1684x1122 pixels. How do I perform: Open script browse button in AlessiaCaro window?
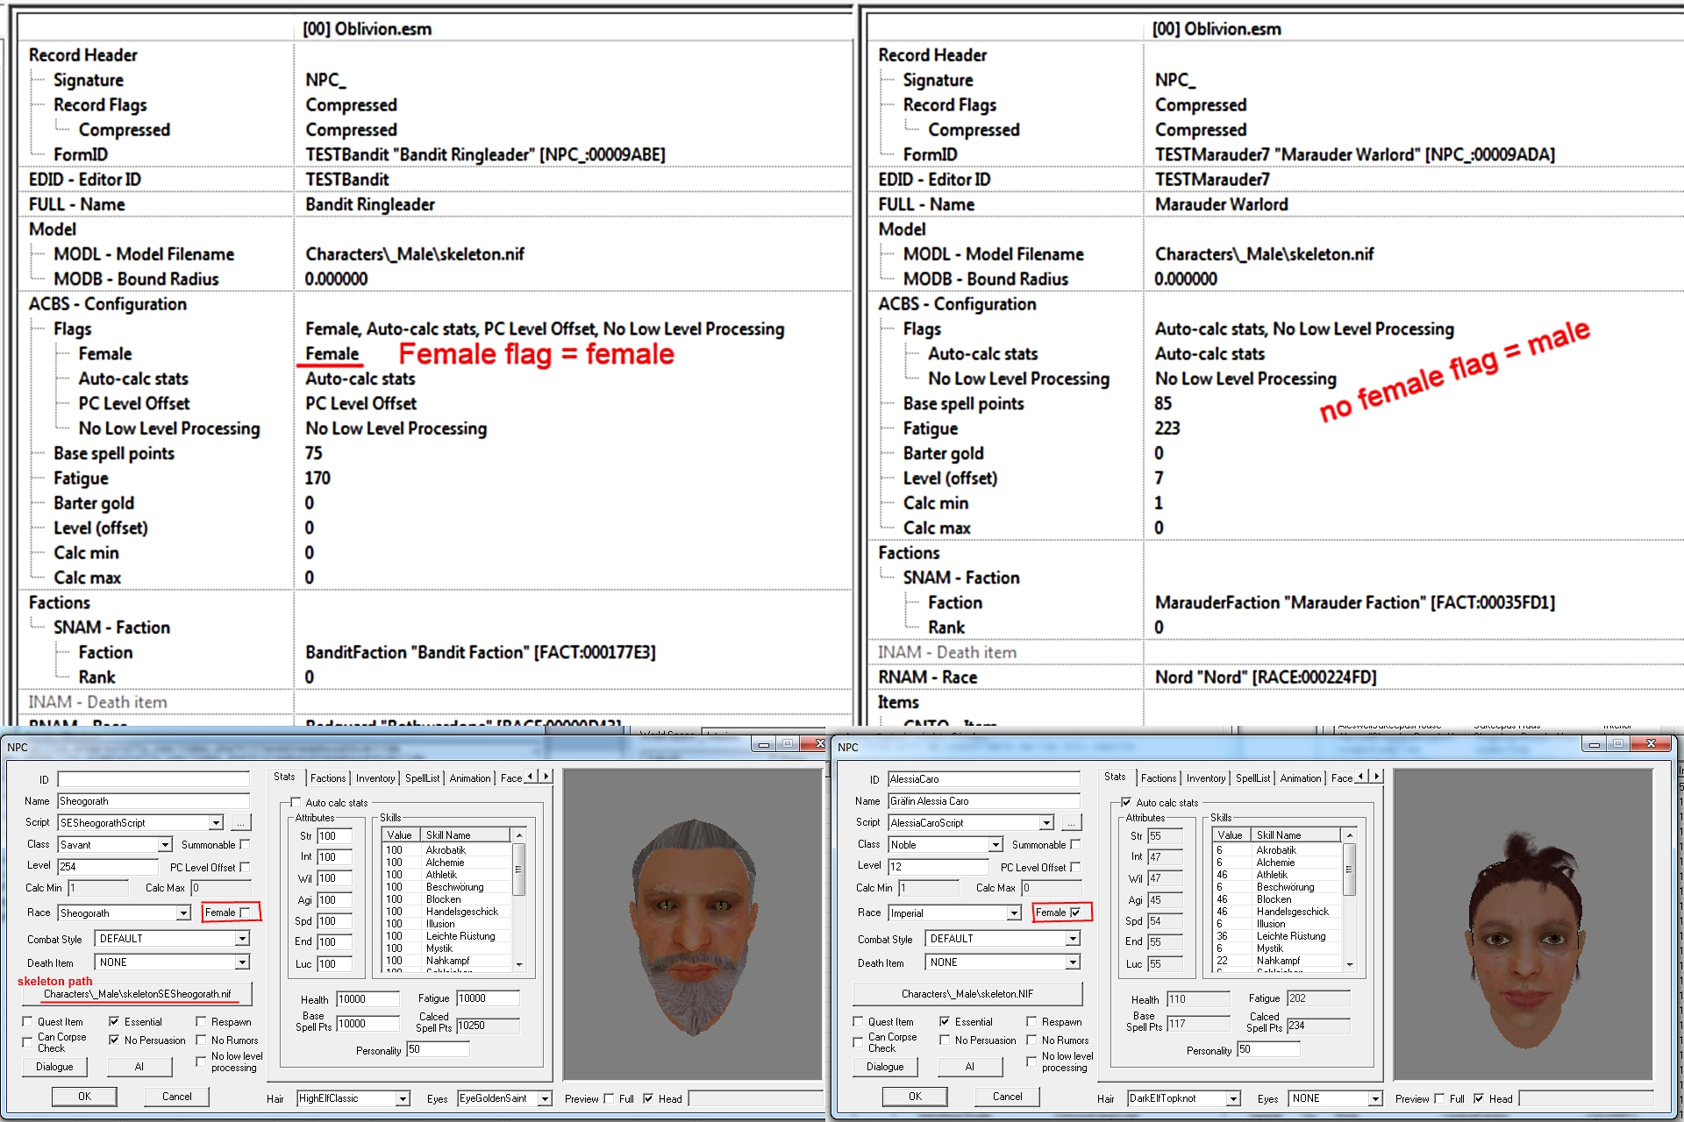(x=1071, y=822)
